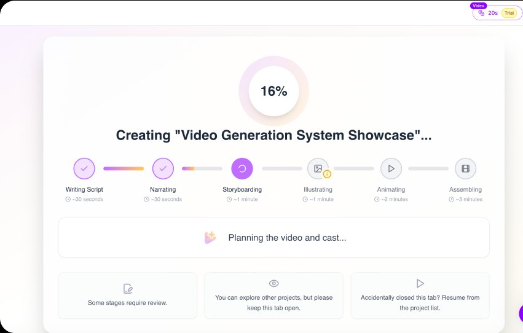
Task: Click the ~30 seconds text under Narrating
Action: (x=167, y=199)
